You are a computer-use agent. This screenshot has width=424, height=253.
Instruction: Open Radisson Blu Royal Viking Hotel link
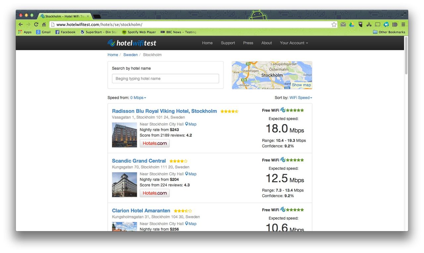tap(164, 111)
